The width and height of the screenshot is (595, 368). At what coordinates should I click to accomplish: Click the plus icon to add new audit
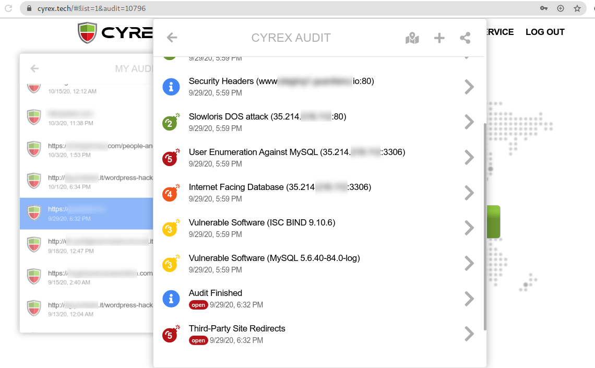point(439,38)
